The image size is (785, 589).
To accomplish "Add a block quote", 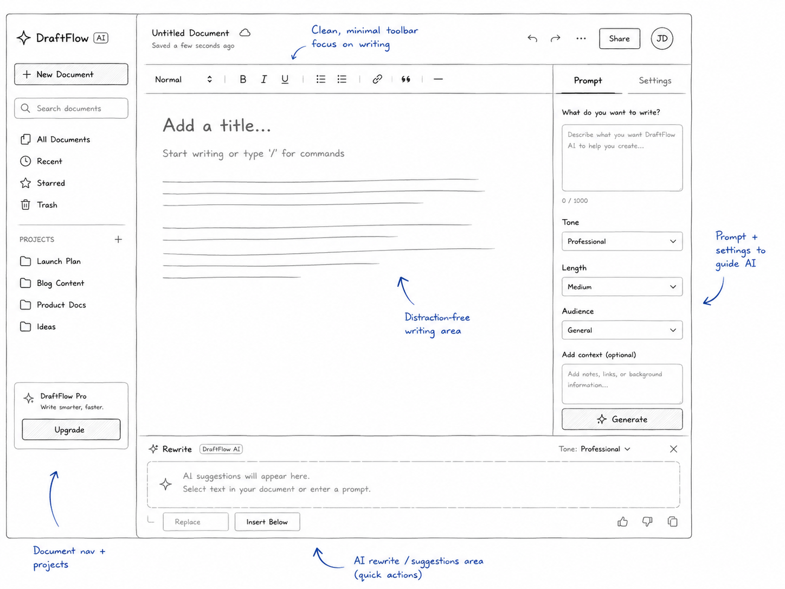I will (406, 79).
